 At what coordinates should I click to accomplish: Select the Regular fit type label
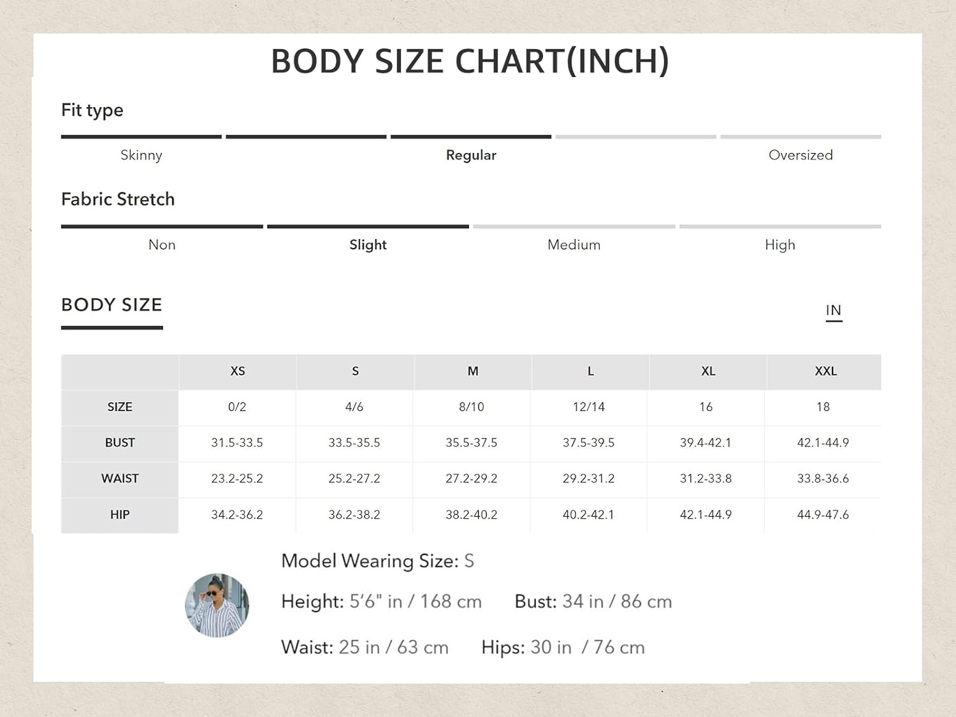471,155
